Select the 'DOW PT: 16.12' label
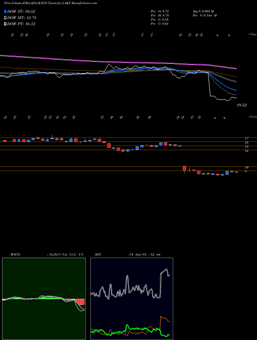Screen dimensions: 257x340 [21, 24]
